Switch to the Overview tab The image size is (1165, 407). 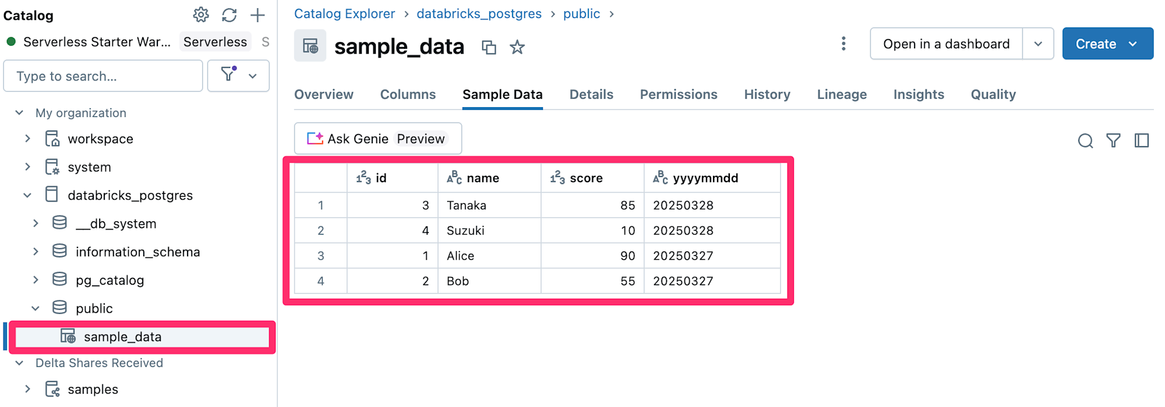(324, 94)
